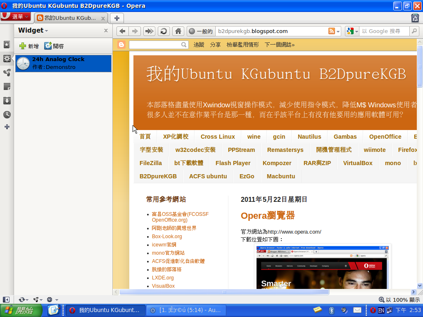Open the Opera Turbo status dropdown
Image resolution: width=423 pixels, height=317 pixels.
click(52, 300)
